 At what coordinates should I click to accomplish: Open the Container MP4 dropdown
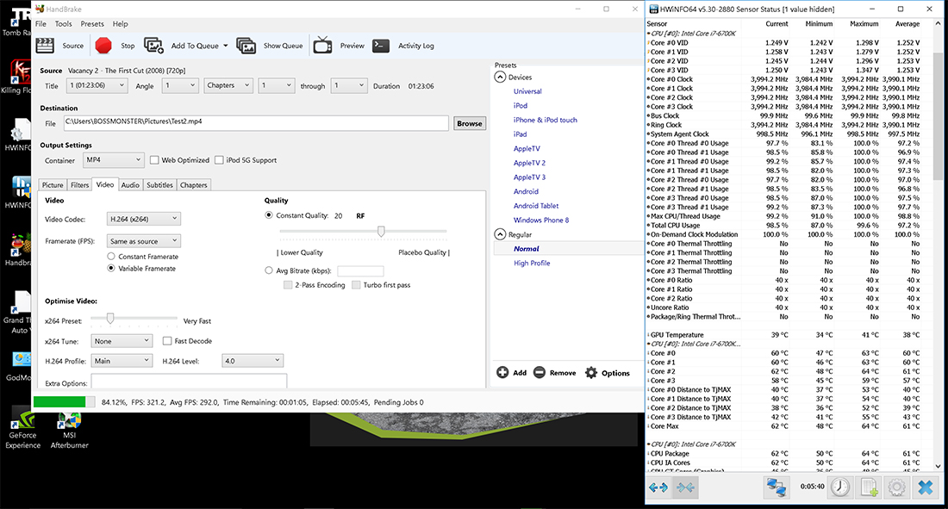point(114,160)
